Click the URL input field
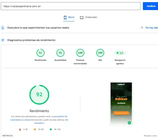Screen dimensions: 158x138 [71, 6]
